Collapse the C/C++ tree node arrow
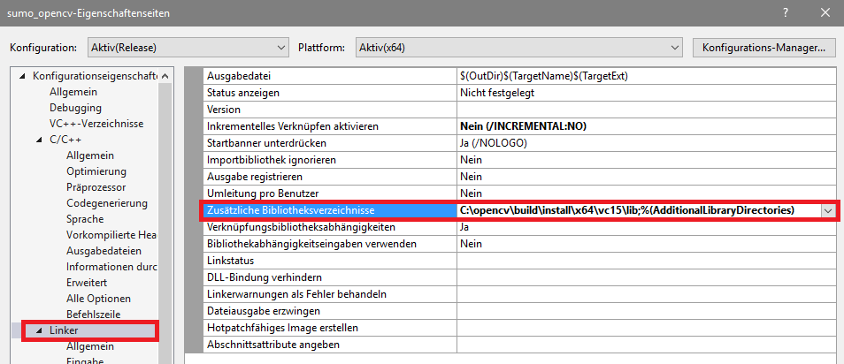Screen dimensions: 844x364 coord(38,140)
